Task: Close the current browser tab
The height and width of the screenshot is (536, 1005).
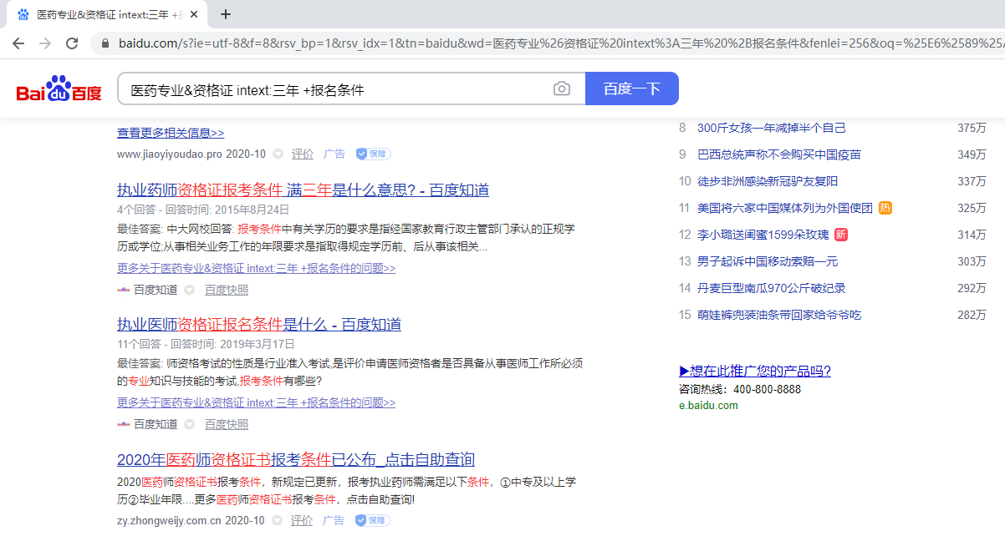Action: (x=194, y=15)
